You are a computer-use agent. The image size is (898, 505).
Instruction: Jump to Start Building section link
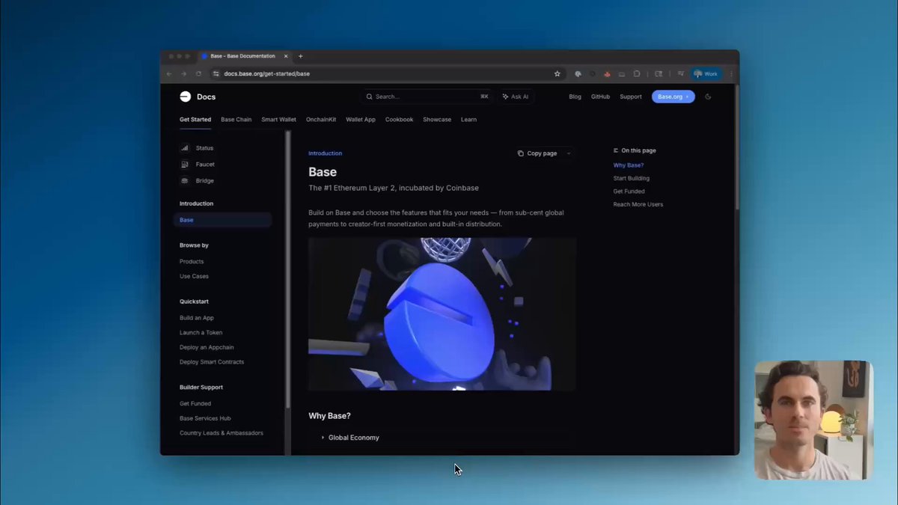[x=631, y=178]
